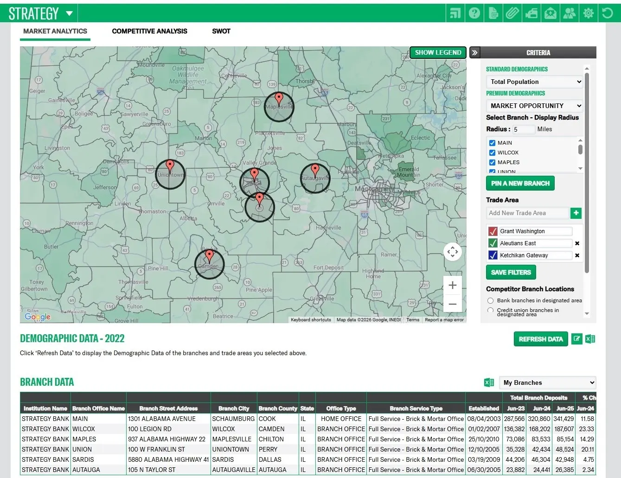Click the cast/feed icon in top toolbar
621x478 pixels.
[455, 13]
